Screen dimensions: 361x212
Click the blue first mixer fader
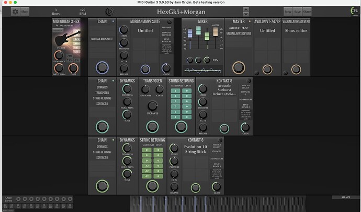coord(190,33)
